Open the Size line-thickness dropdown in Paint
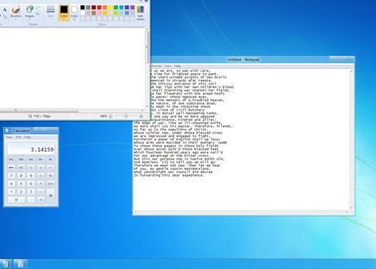The width and height of the screenshot is (376, 269). [51, 12]
